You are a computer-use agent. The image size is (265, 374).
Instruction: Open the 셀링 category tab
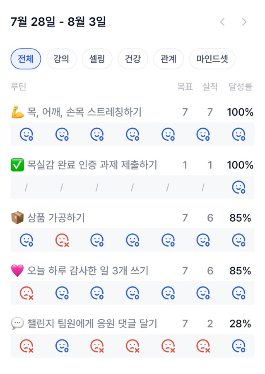(x=97, y=59)
